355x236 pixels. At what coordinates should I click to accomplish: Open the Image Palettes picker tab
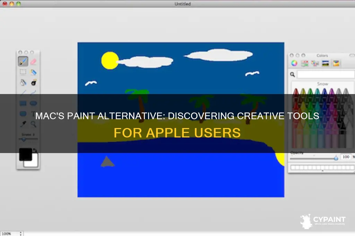[325, 63]
